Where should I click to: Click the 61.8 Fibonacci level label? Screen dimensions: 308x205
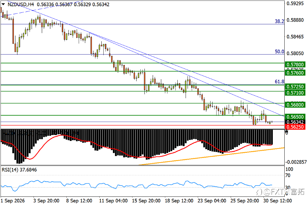(x=279, y=81)
